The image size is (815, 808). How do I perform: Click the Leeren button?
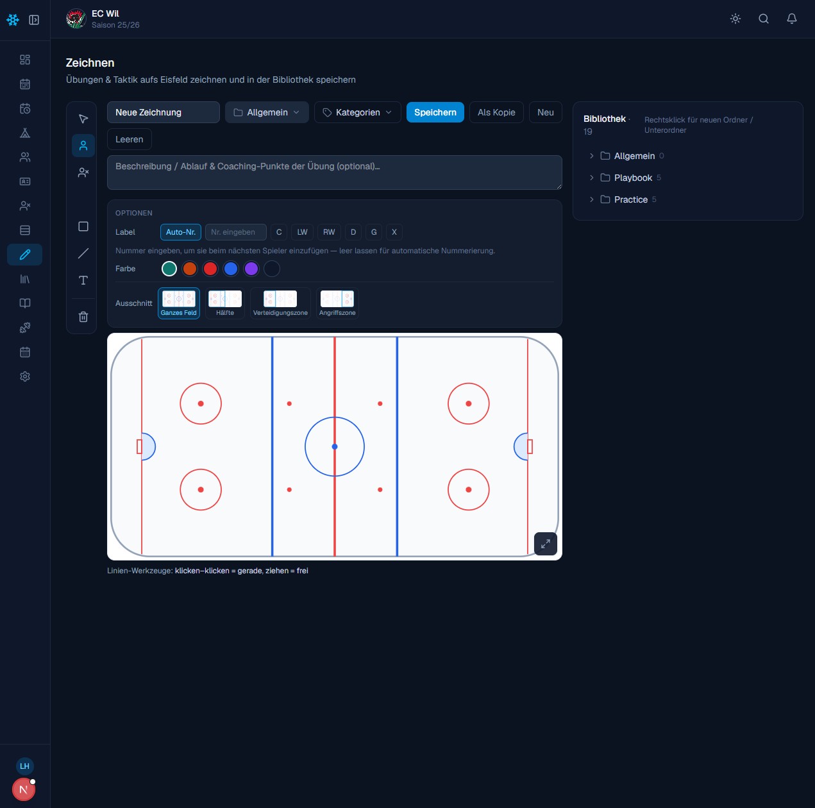pos(130,139)
